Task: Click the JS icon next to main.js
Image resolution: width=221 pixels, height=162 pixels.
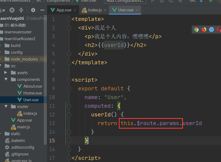Action: 13,127
